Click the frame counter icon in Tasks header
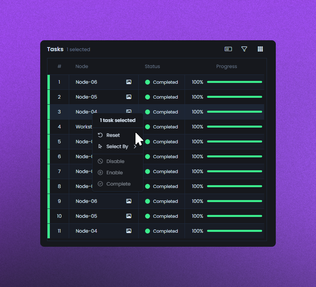The image size is (316, 287). (x=228, y=49)
